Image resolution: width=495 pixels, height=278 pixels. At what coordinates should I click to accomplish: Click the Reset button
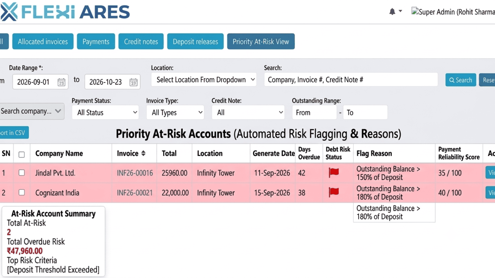pos(487,80)
